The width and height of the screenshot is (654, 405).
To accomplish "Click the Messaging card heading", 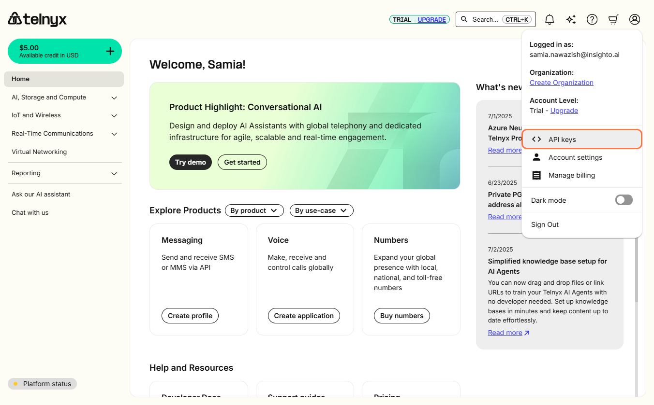I will click(182, 240).
